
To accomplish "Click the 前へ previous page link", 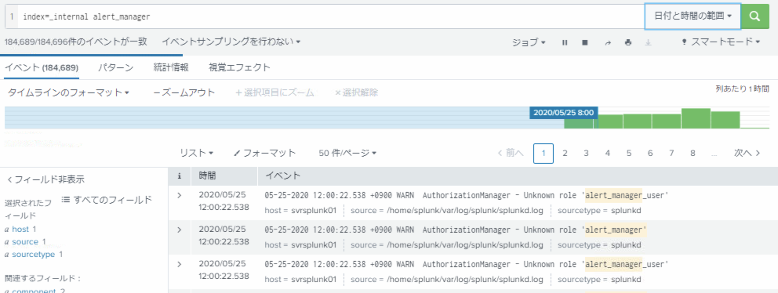I will (510, 153).
